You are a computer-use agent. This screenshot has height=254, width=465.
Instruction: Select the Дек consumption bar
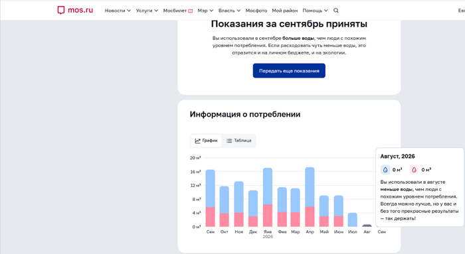[253, 208]
